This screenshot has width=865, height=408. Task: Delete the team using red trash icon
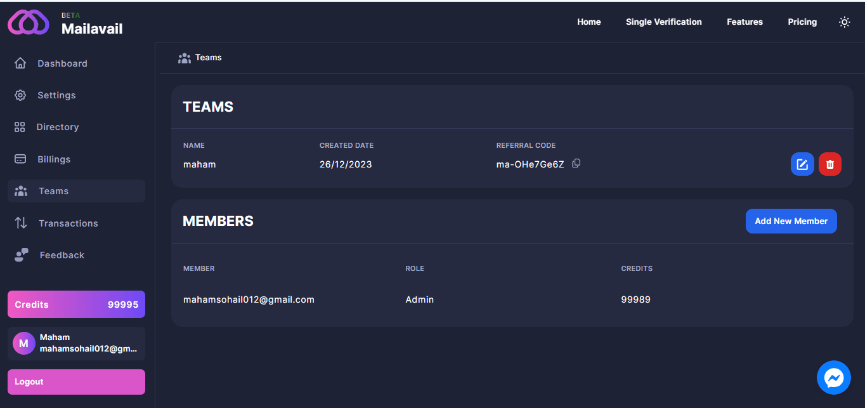[x=829, y=164]
